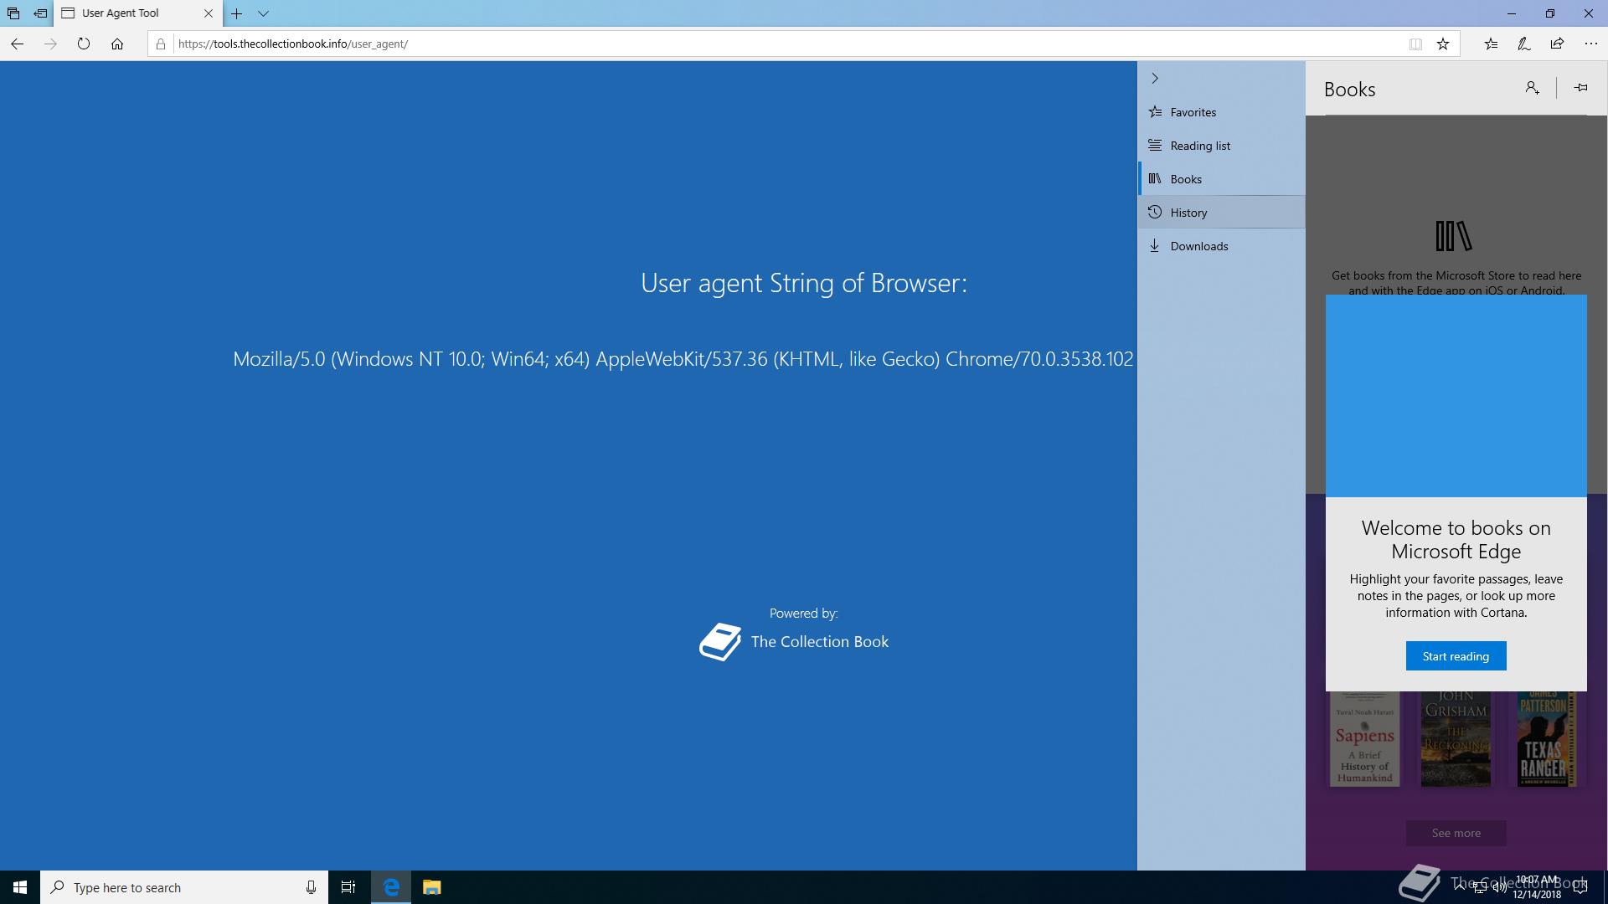The image size is (1608, 904).
Task: Open The Reckoning book cover
Action: 1456,739
